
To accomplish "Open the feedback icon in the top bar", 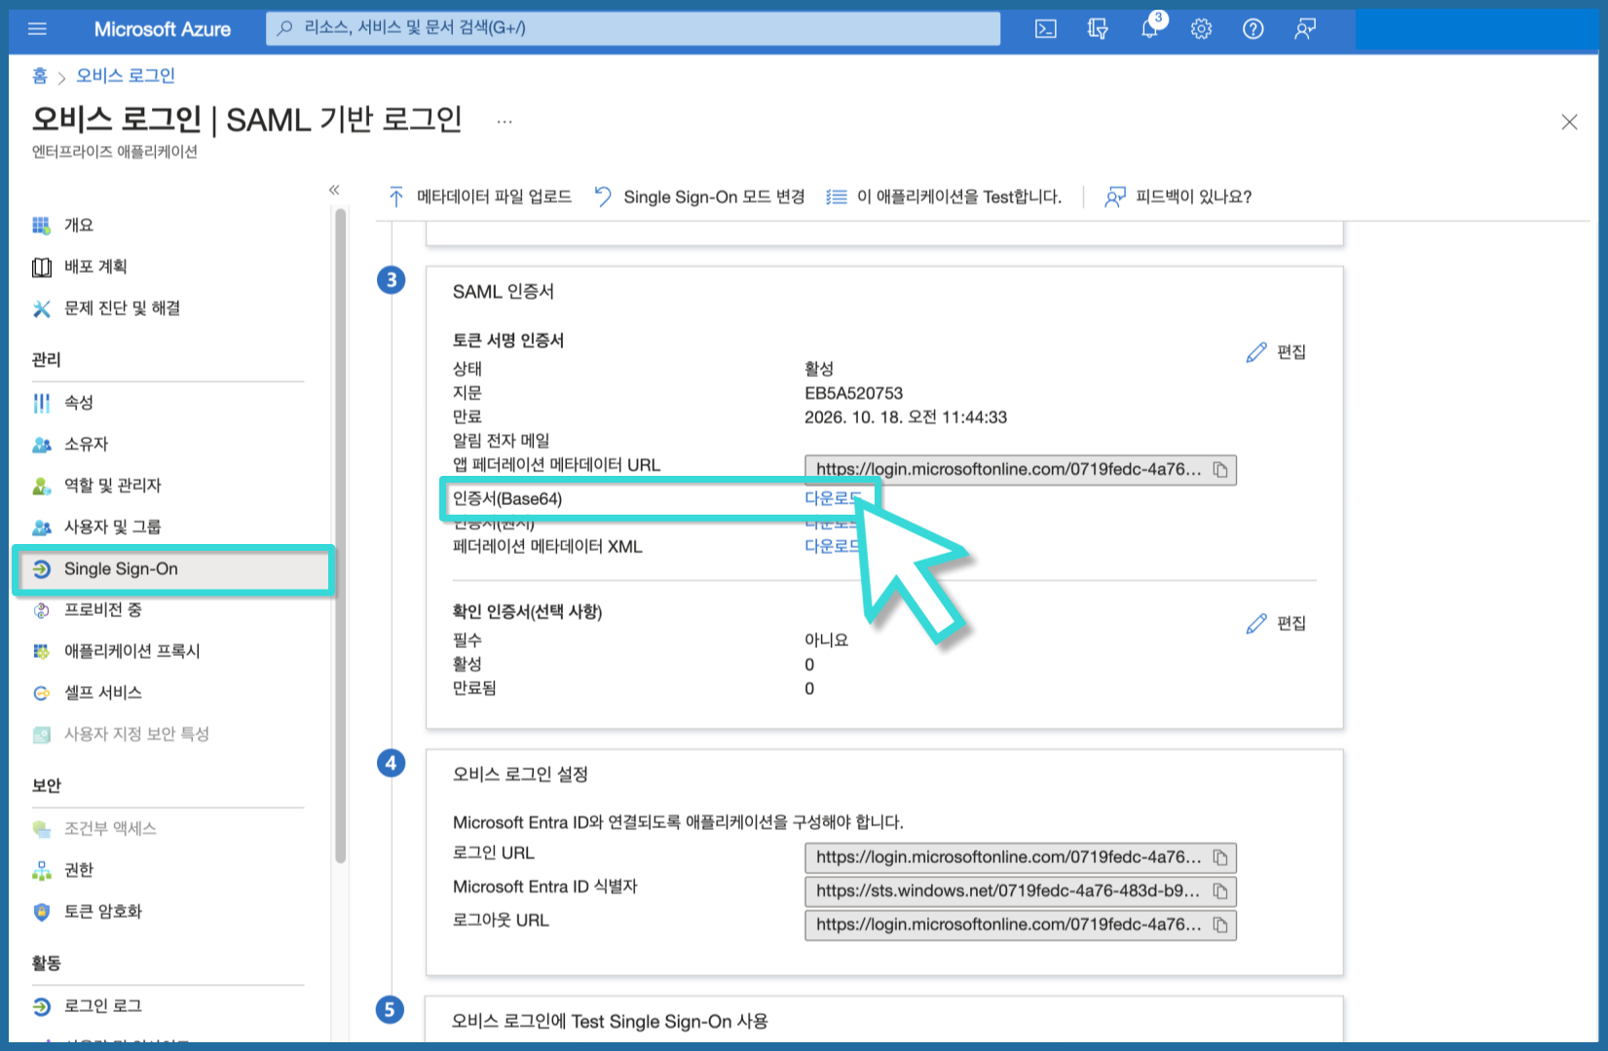I will pos(1305,29).
